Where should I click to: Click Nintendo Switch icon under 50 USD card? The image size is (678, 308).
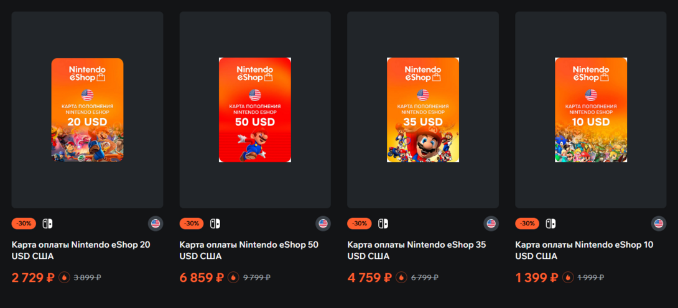(x=215, y=224)
